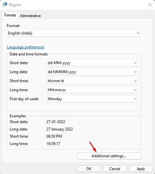The image size is (155, 174).
Task: Click the Monday dropdown chevron arrow
Action: 135,99
